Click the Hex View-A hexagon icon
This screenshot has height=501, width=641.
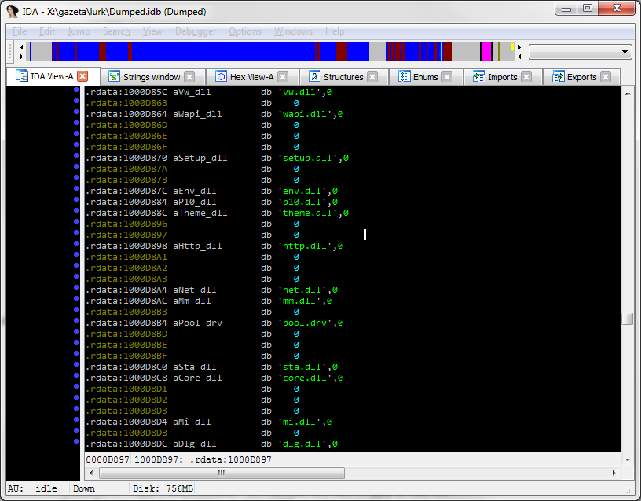222,76
